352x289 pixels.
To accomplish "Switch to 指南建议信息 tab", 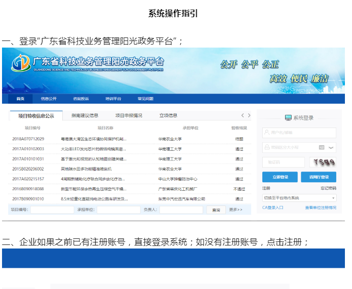I will click(85, 115).
